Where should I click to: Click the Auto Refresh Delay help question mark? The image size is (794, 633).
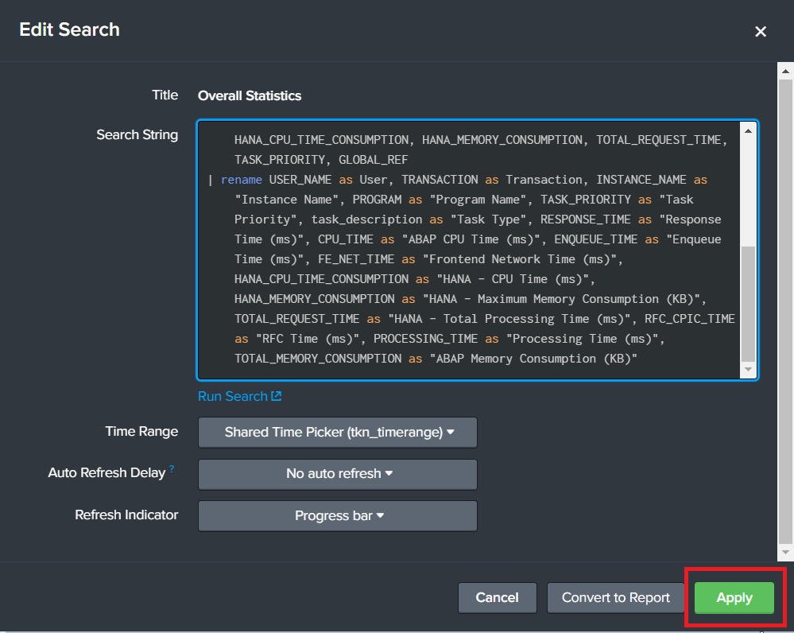172,470
